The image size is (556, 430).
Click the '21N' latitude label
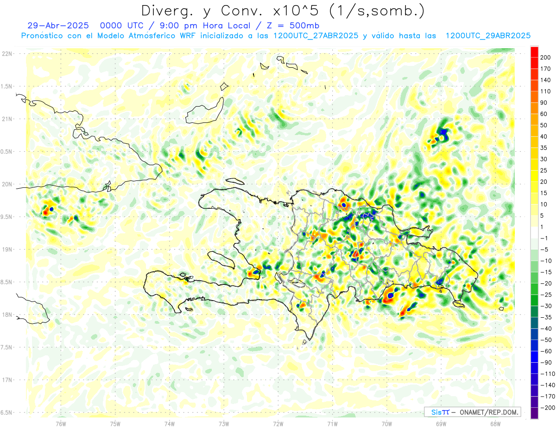tap(6, 119)
